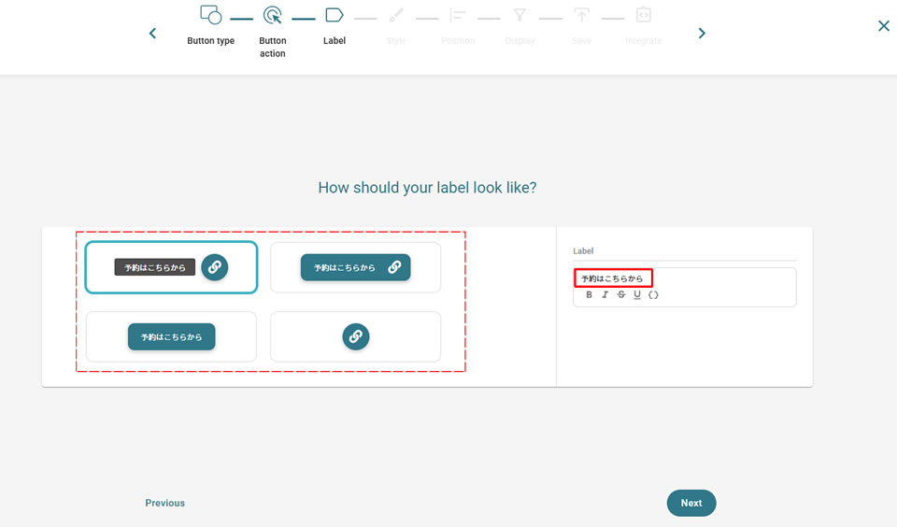Close the wizard with the X icon
Screen dimensions: 897x527
tap(883, 26)
